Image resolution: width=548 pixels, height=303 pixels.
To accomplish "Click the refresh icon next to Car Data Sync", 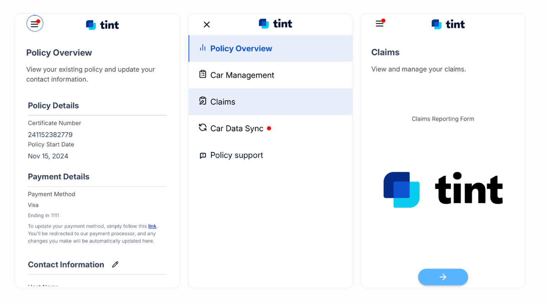I will tap(203, 128).
